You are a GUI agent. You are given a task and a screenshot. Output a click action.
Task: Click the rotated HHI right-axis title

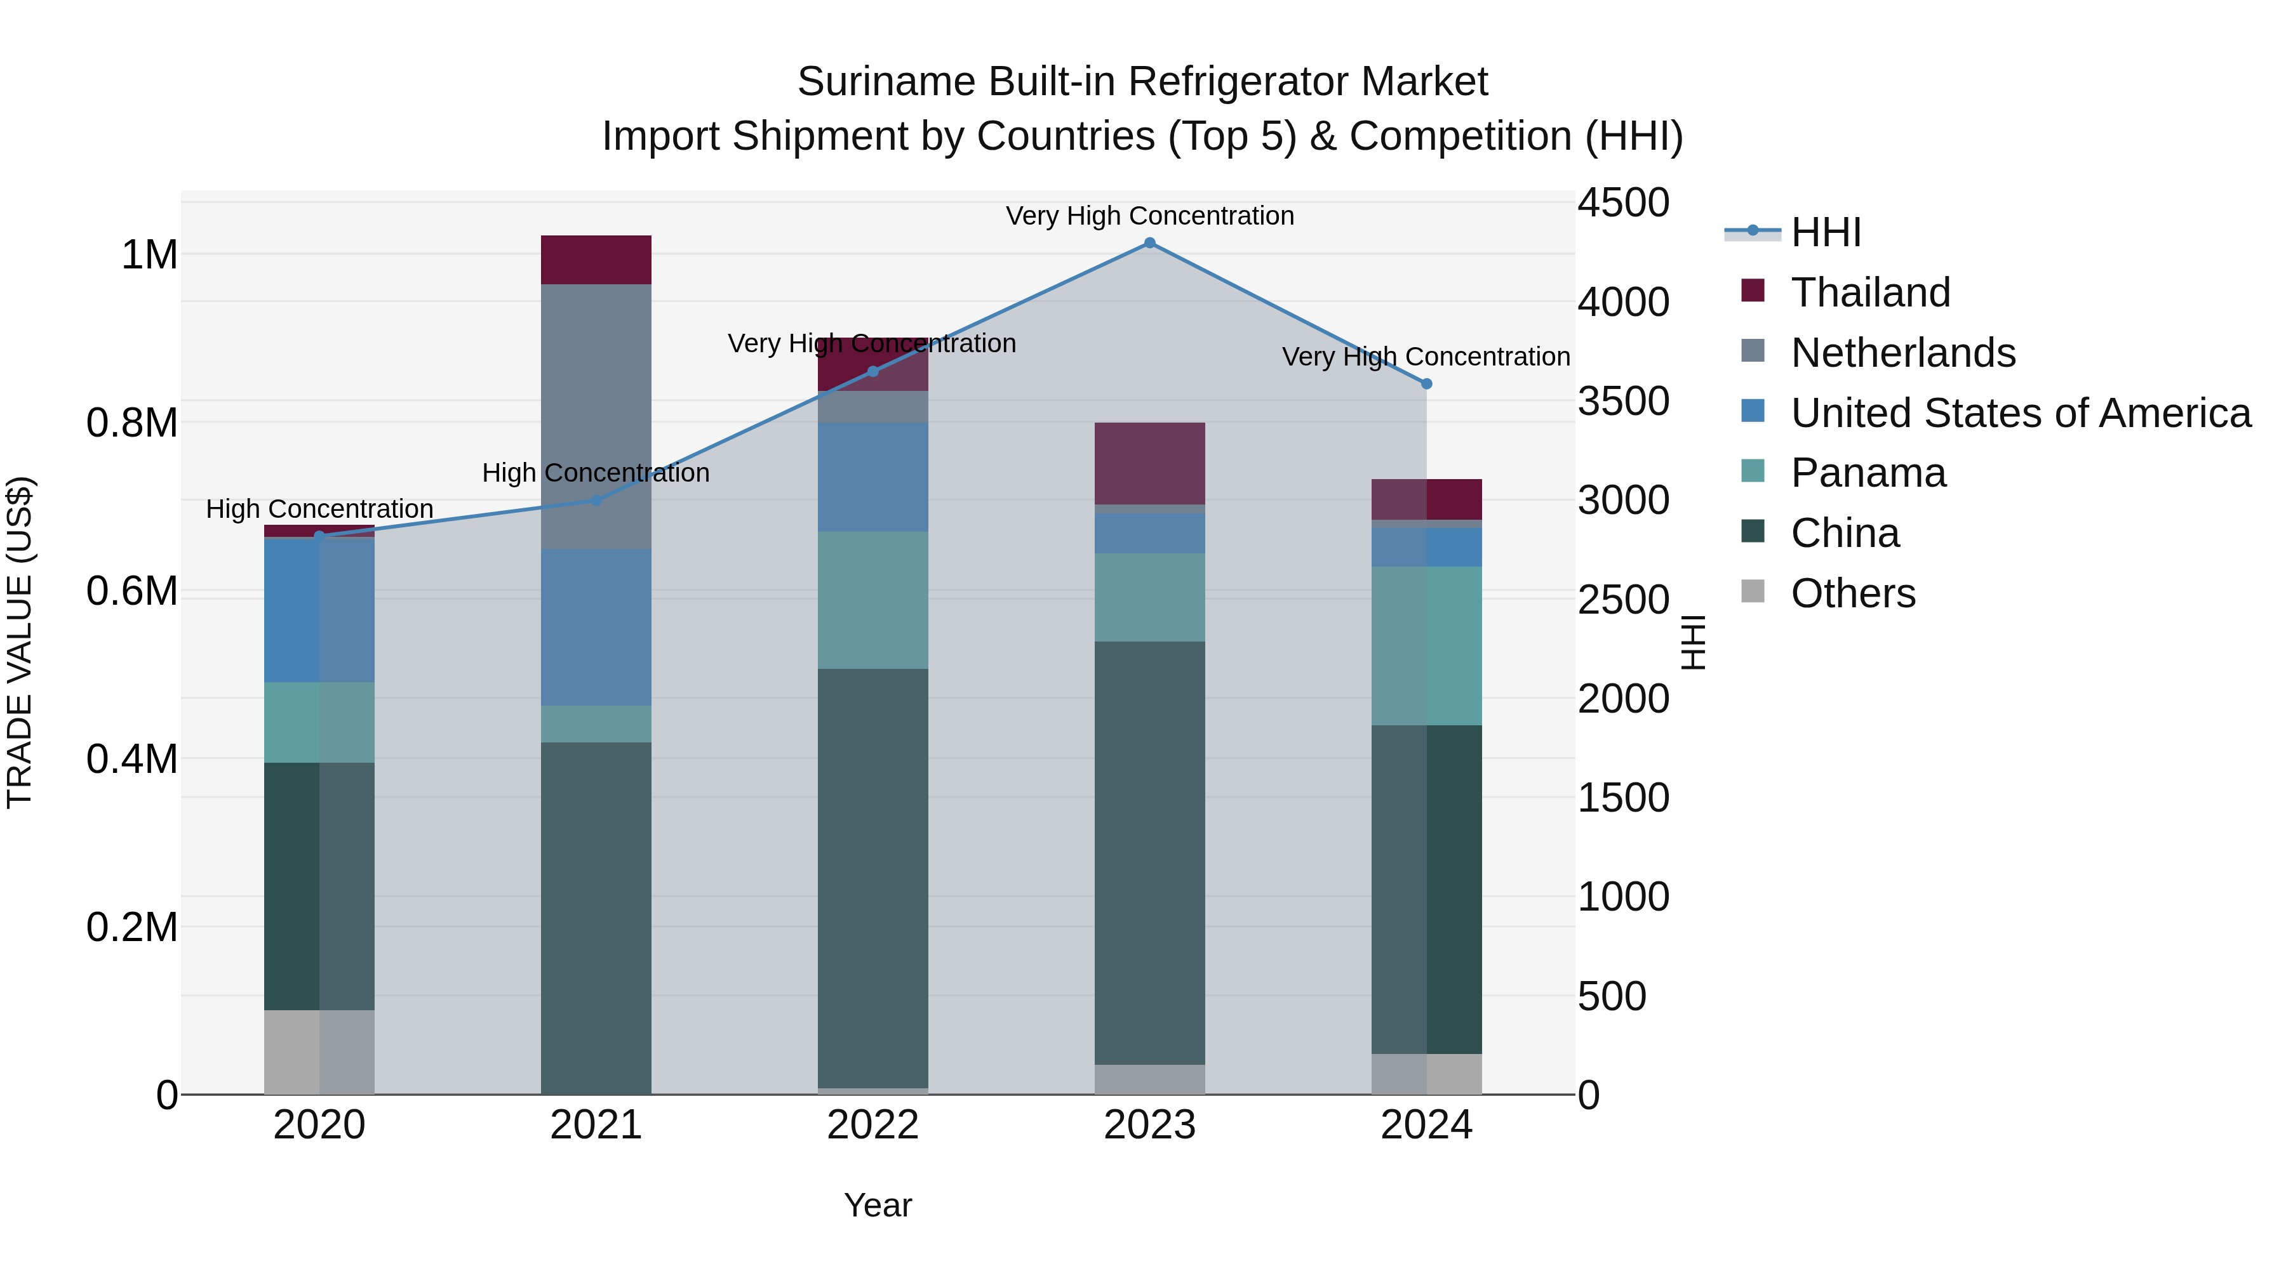tap(1693, 642)
